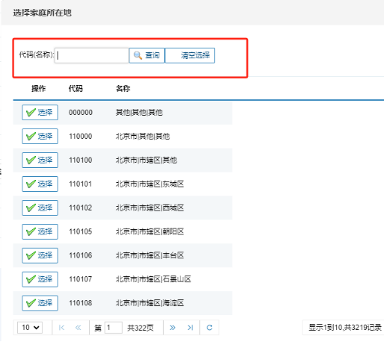Refresh the table with reload icon

point(210,327)
